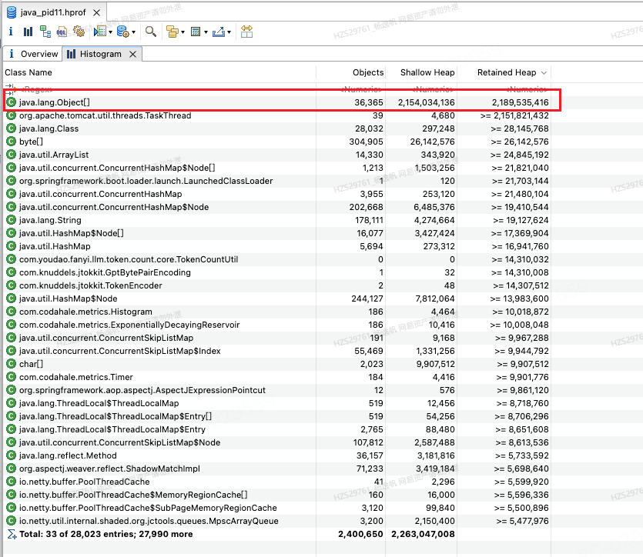Click the sum icon in the Total row
The width and height of the screenshot is (643, 557).
coord(12,534)
